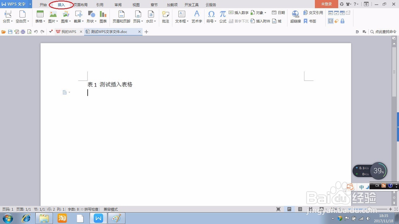Insert a field with 域
The image size is (399, 224).
click(277, 21)
